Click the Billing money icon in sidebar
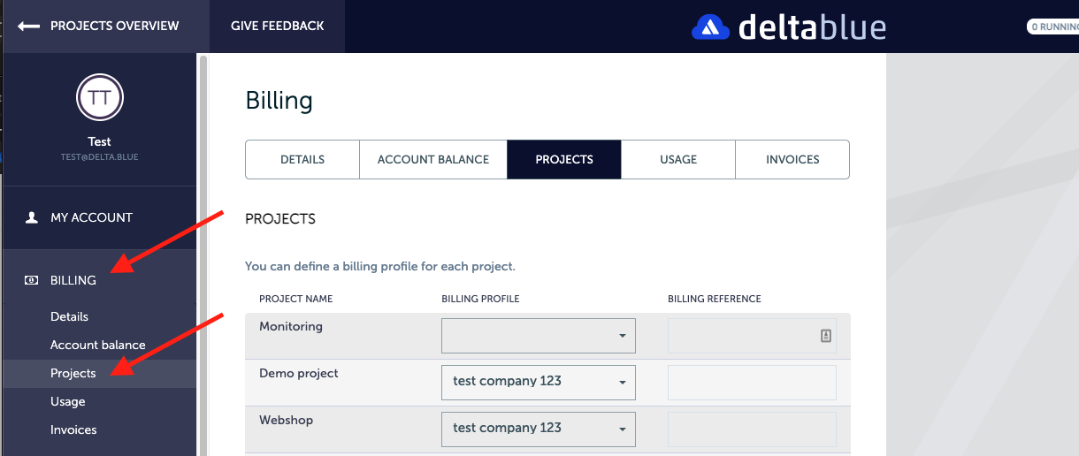The height and width of the screenshot is (456, 1079). pyautogui.click(x=32, y=280)
